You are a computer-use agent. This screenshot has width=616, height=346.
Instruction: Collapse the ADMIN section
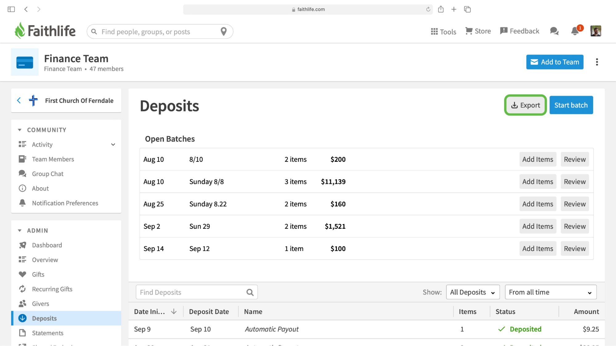(x=20, y=231)
